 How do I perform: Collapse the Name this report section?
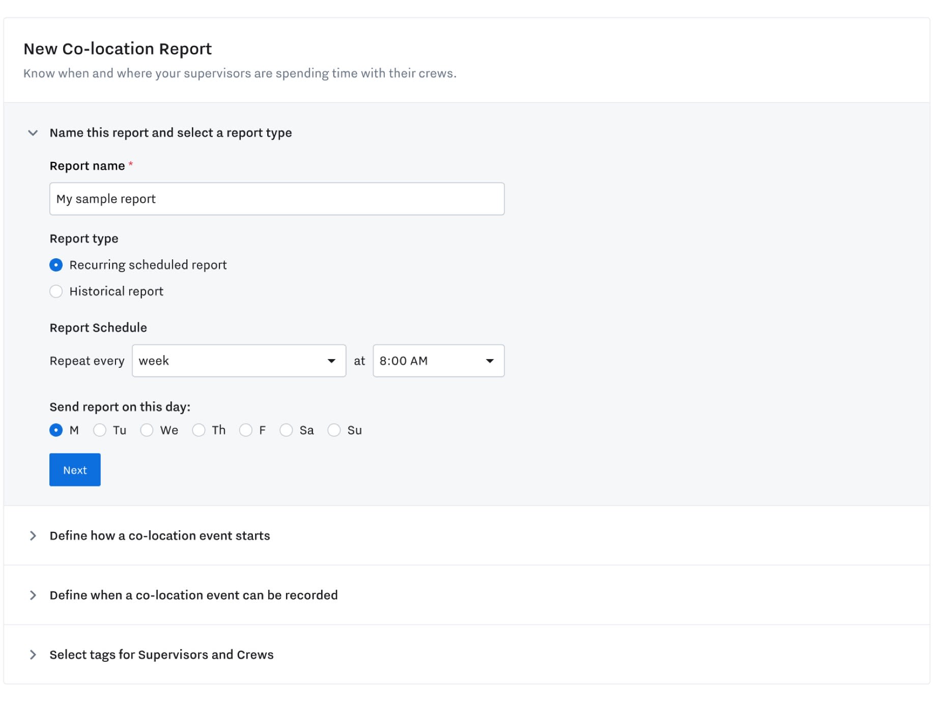point(34,132)
